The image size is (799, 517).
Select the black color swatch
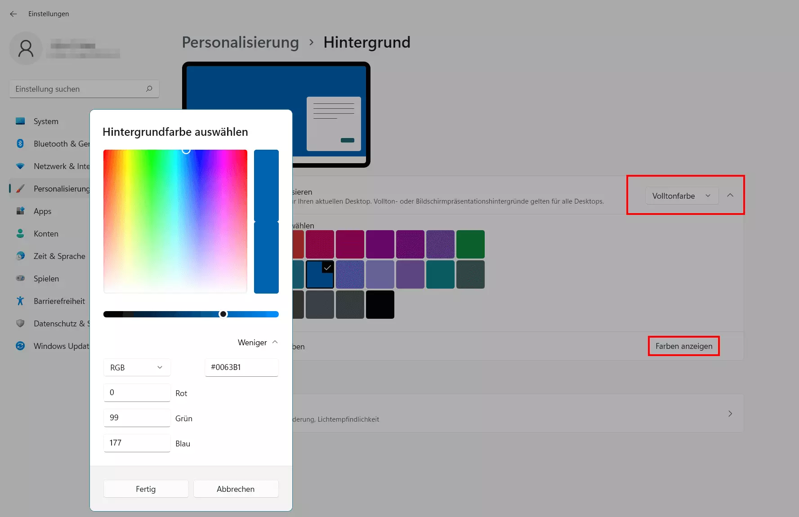click(380, 304)
